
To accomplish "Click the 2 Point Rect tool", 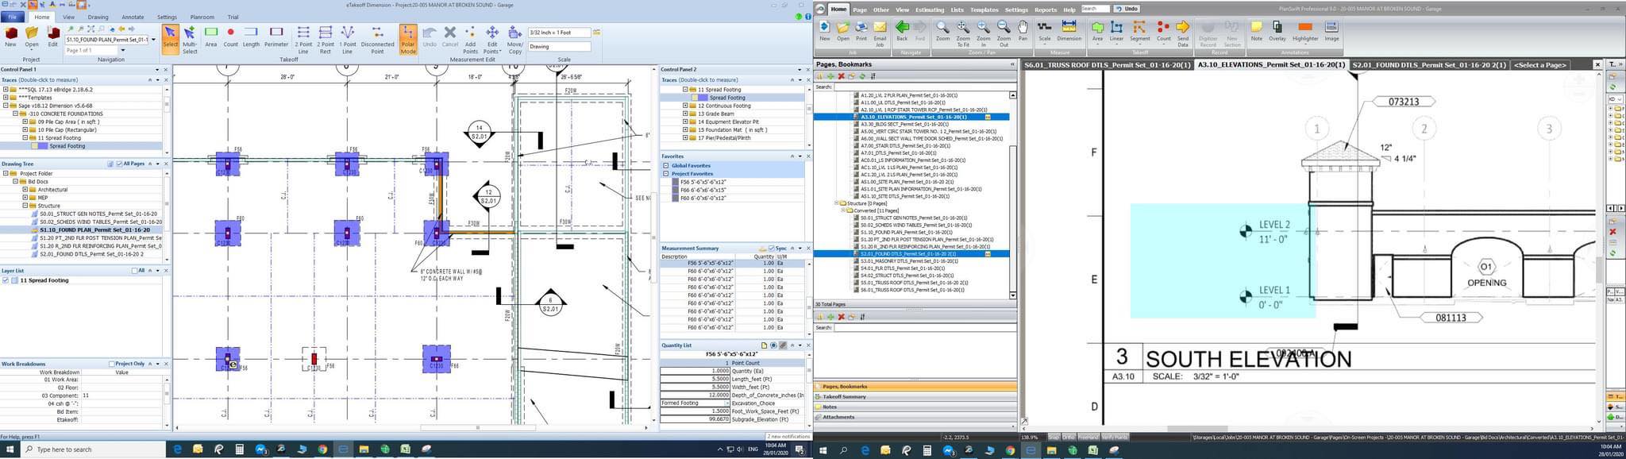I will (326, 37).
